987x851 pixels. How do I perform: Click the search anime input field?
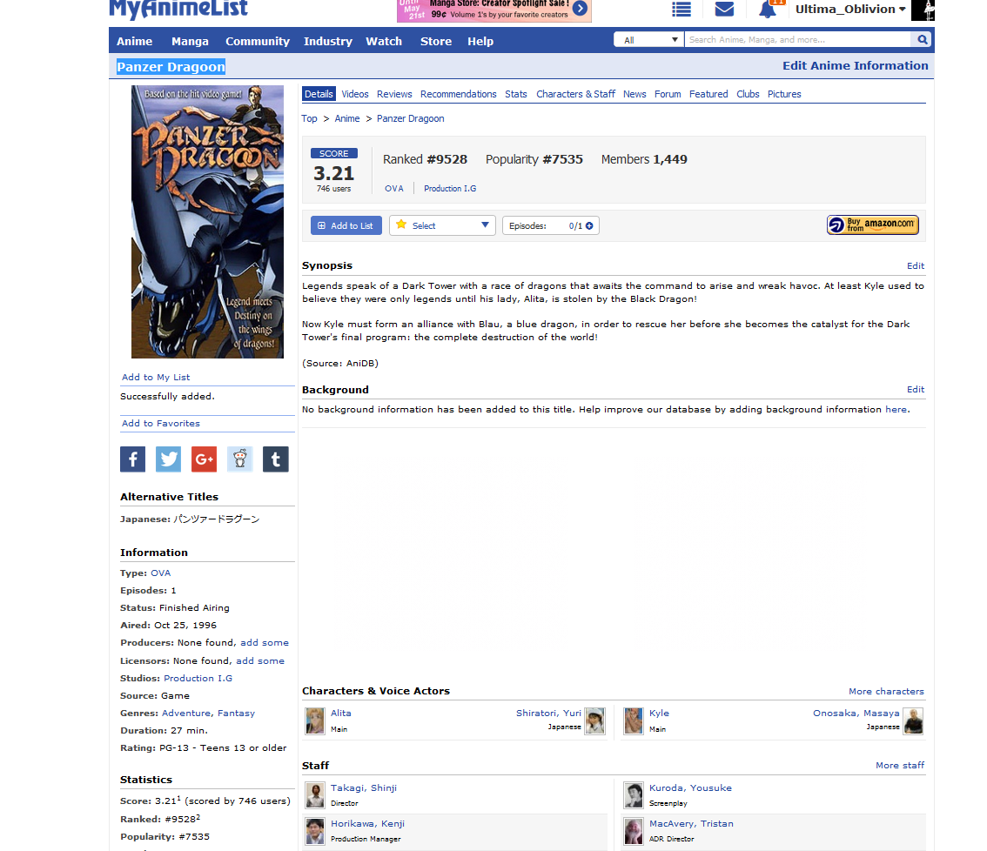pyautogui.click(x=796, y=40)
